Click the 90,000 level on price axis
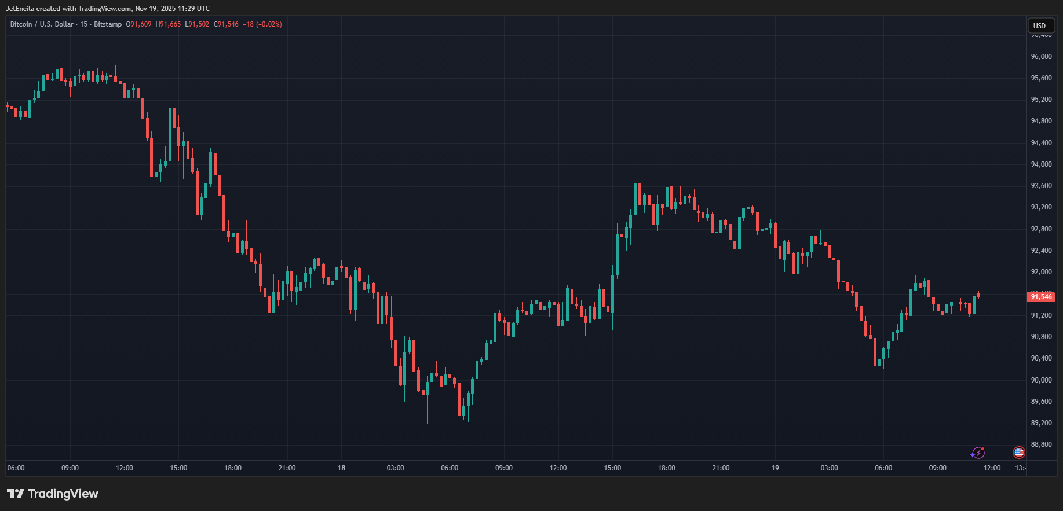1063x511 pixels. (x=1041, y=380)
